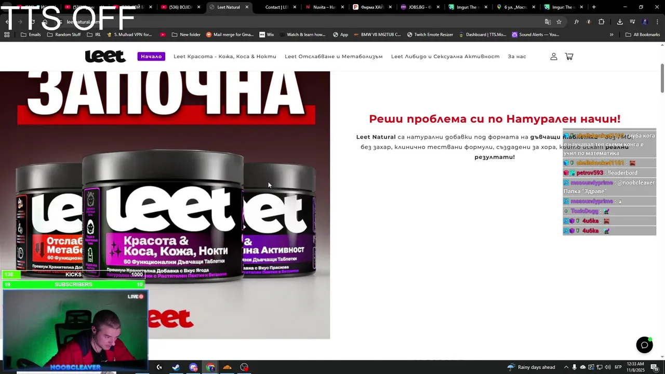Open Steam from the taskbar

[x=176, y=367]
